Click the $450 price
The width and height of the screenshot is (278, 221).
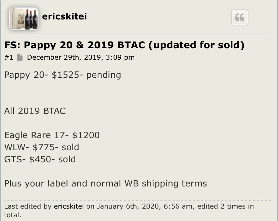tap(40, 159)
